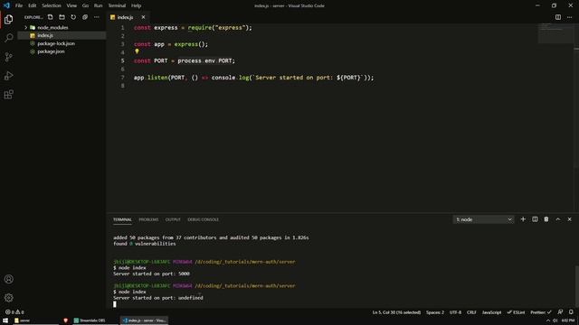Viewport: 579px width, 325px height.
Task: Open the Windows Start button
Action: pos(5,320)
